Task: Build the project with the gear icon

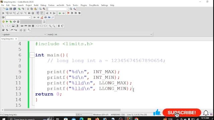Action: coord(3,22)
